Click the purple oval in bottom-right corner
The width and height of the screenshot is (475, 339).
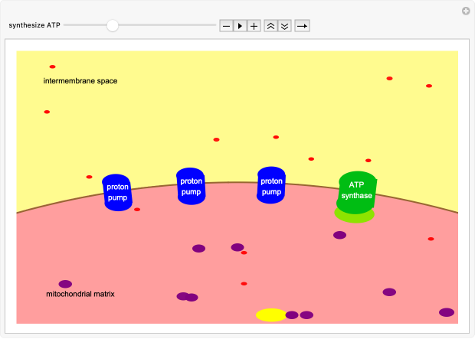(x=446, y=312)
